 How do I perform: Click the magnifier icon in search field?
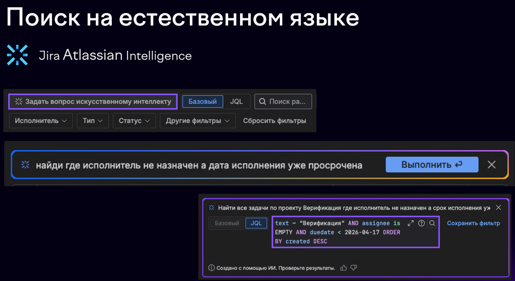tap(262, 102)
